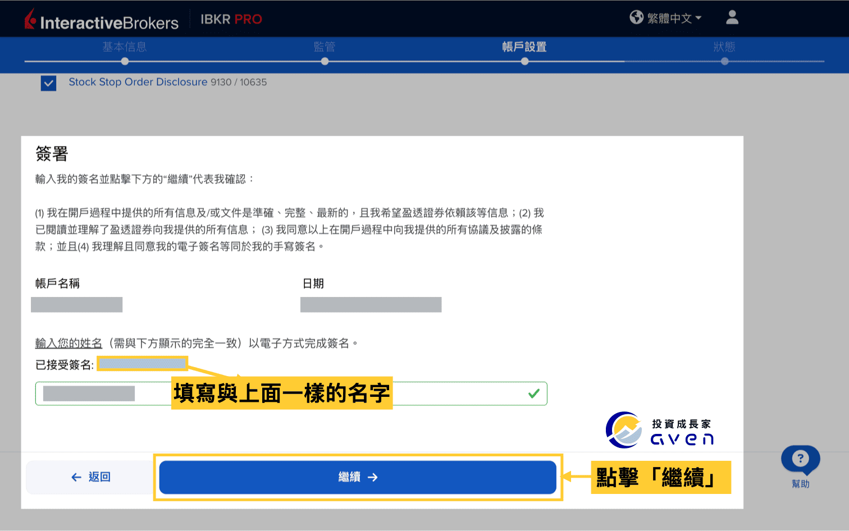Click the globe language icon
The image size is (849, 531).
click(x=636, y=17)
